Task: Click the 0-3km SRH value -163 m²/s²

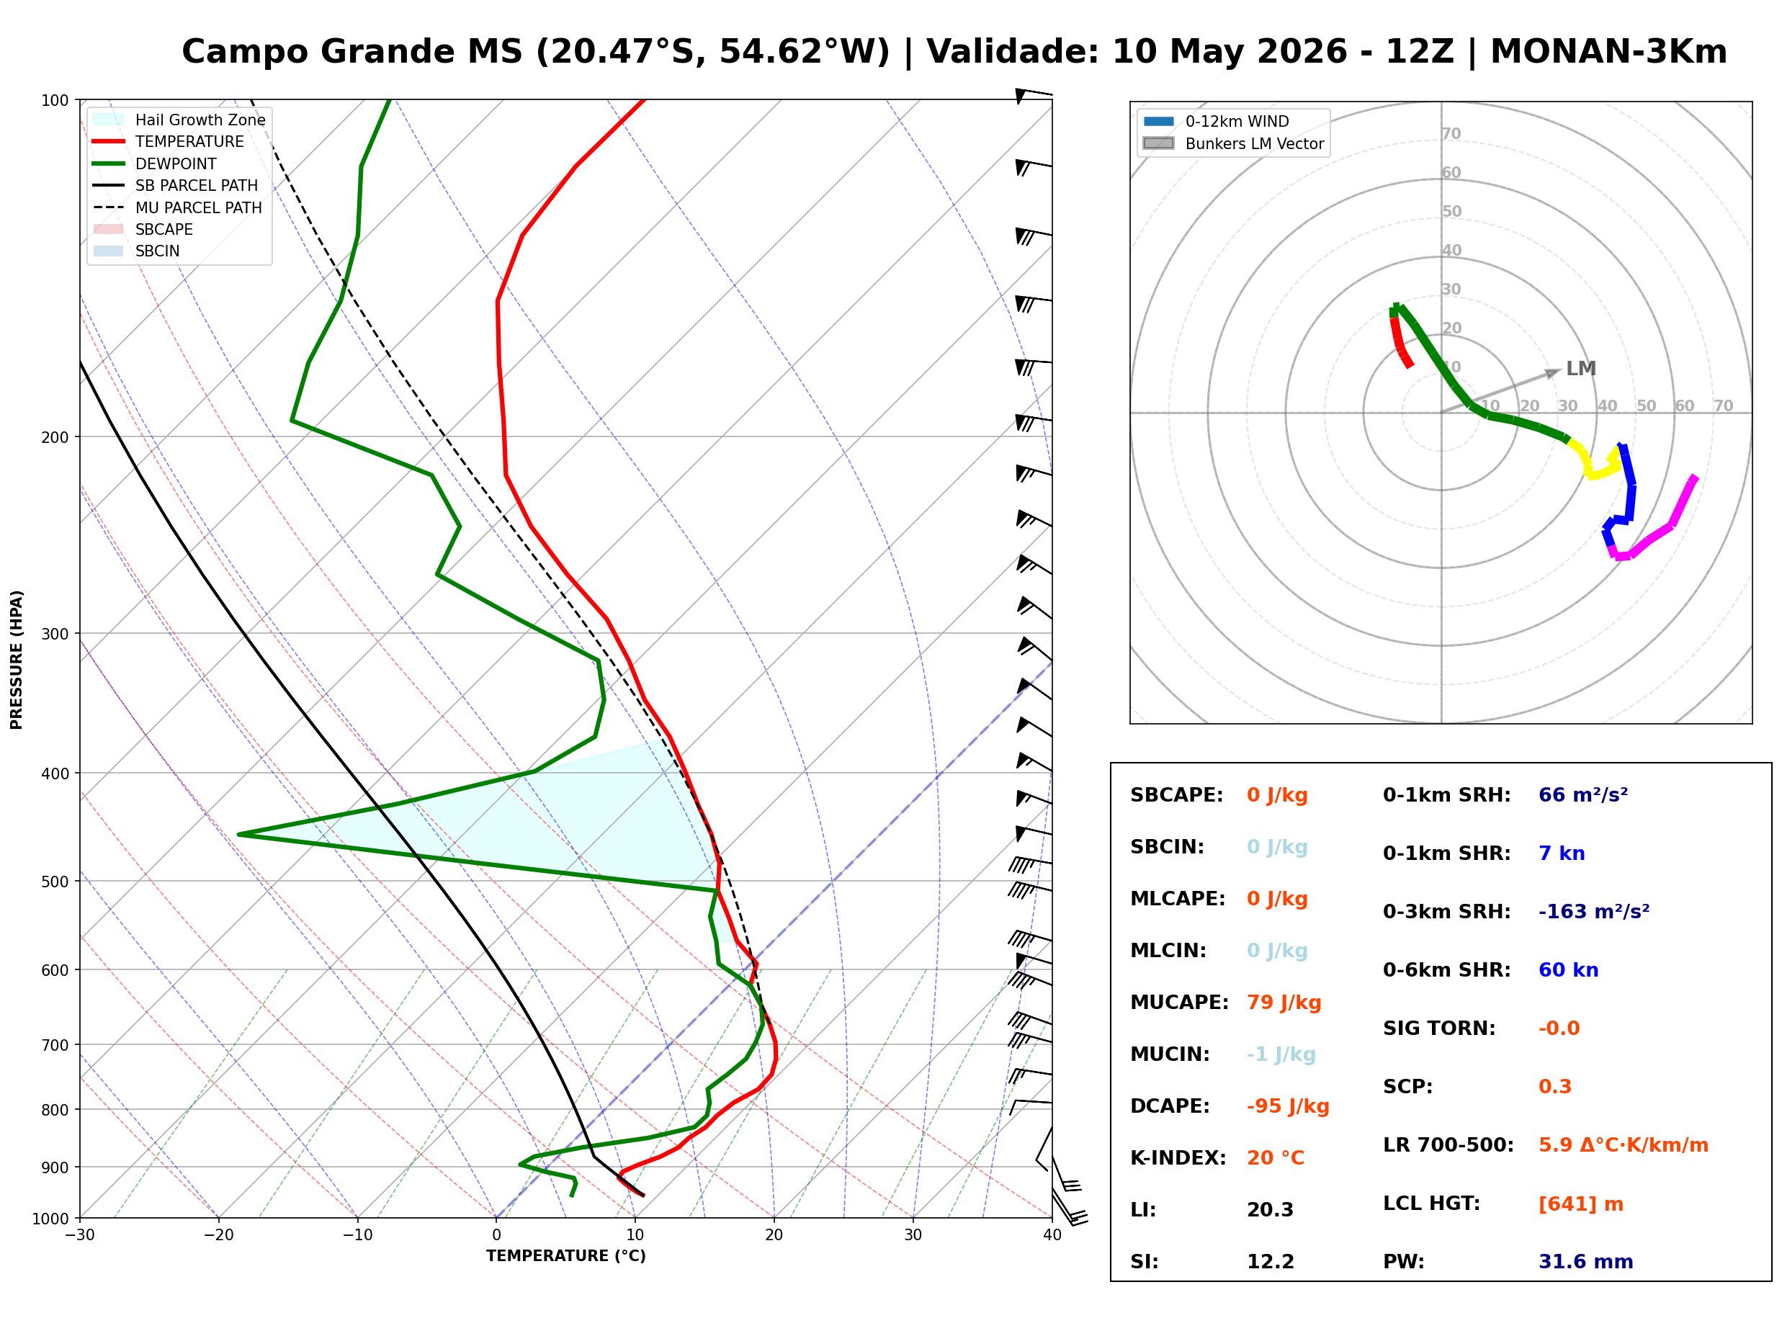Action: pos(1595,911)
